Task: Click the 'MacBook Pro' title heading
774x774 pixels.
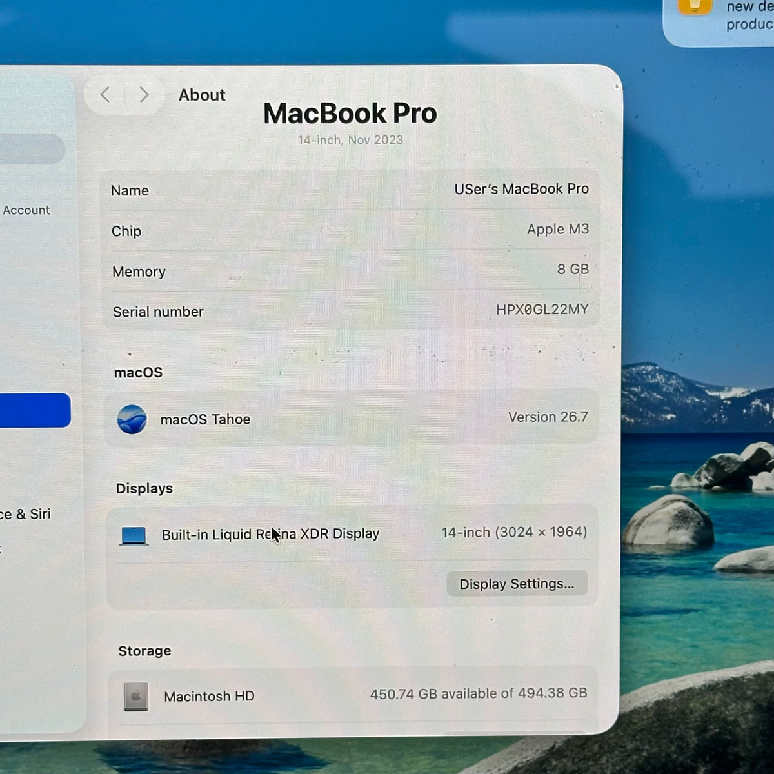Action: 350,114
